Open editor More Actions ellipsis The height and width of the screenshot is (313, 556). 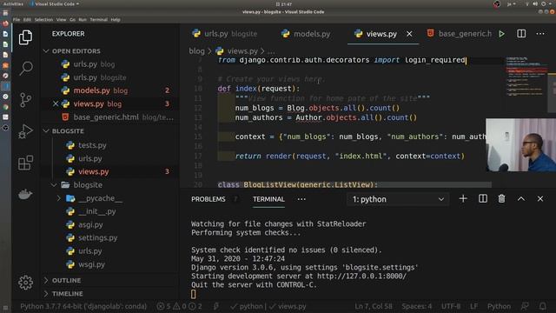[540, 34]
